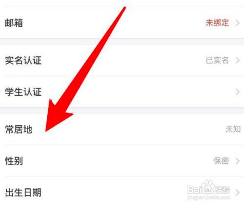This screenshot has height=206, width=244.
Task: Select the 常居地 residence setting
Action: (x=122, y=129)
